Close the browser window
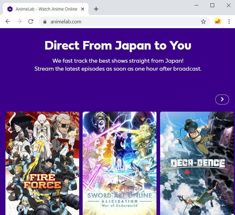 [228, 5]
